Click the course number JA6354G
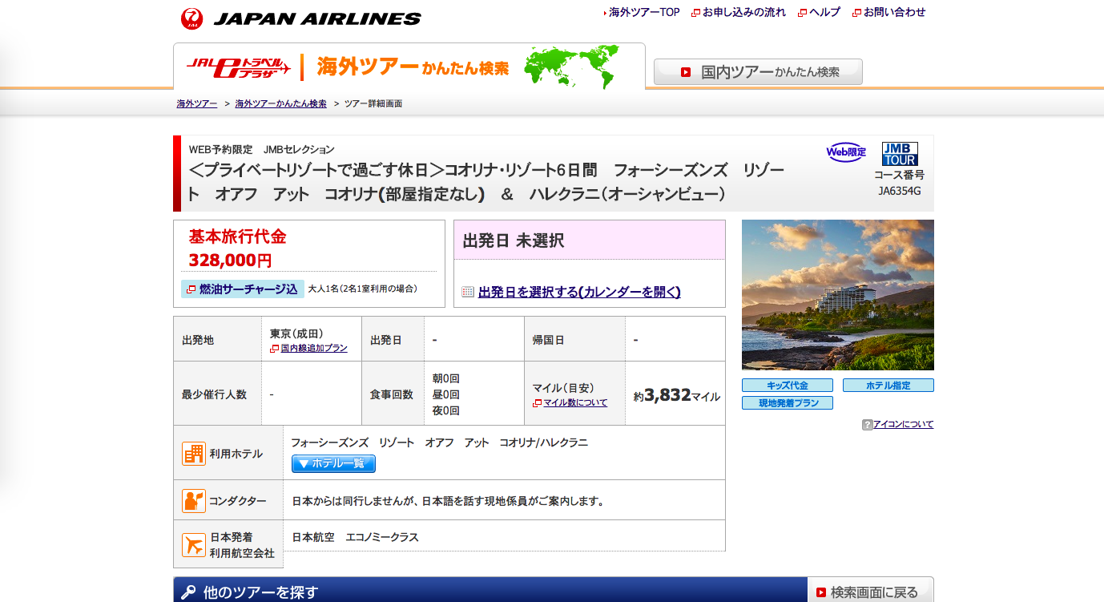 tap(900, 192)
